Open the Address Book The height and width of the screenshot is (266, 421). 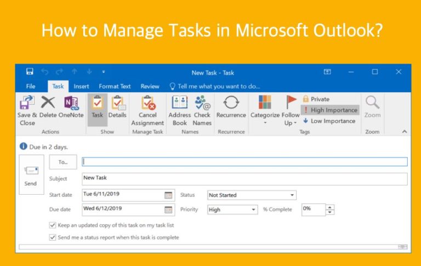[x=179, y=104]
